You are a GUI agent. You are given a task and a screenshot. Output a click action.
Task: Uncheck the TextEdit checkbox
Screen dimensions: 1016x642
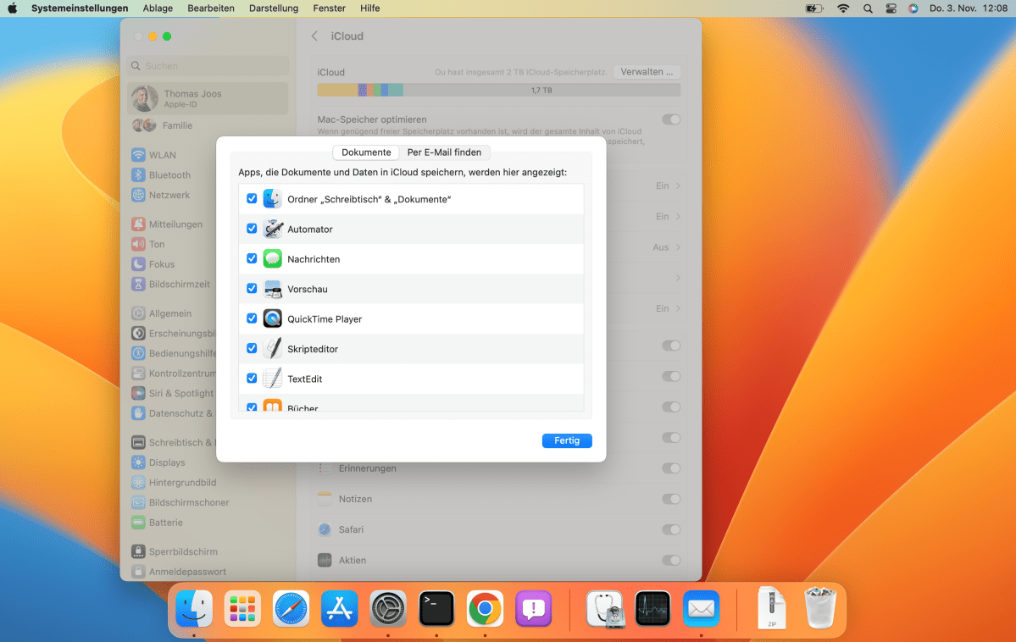point(252,378)
